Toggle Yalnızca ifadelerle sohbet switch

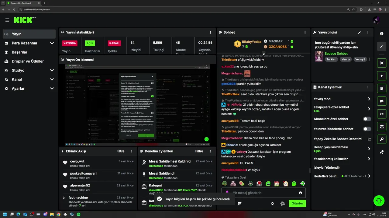click(367, 129)
